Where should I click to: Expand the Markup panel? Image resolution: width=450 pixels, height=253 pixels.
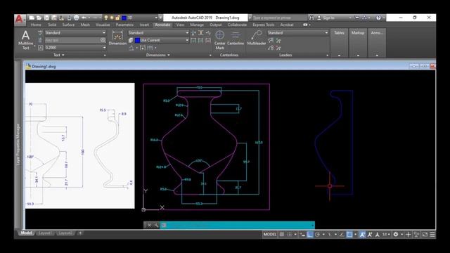tap(358, 43)
